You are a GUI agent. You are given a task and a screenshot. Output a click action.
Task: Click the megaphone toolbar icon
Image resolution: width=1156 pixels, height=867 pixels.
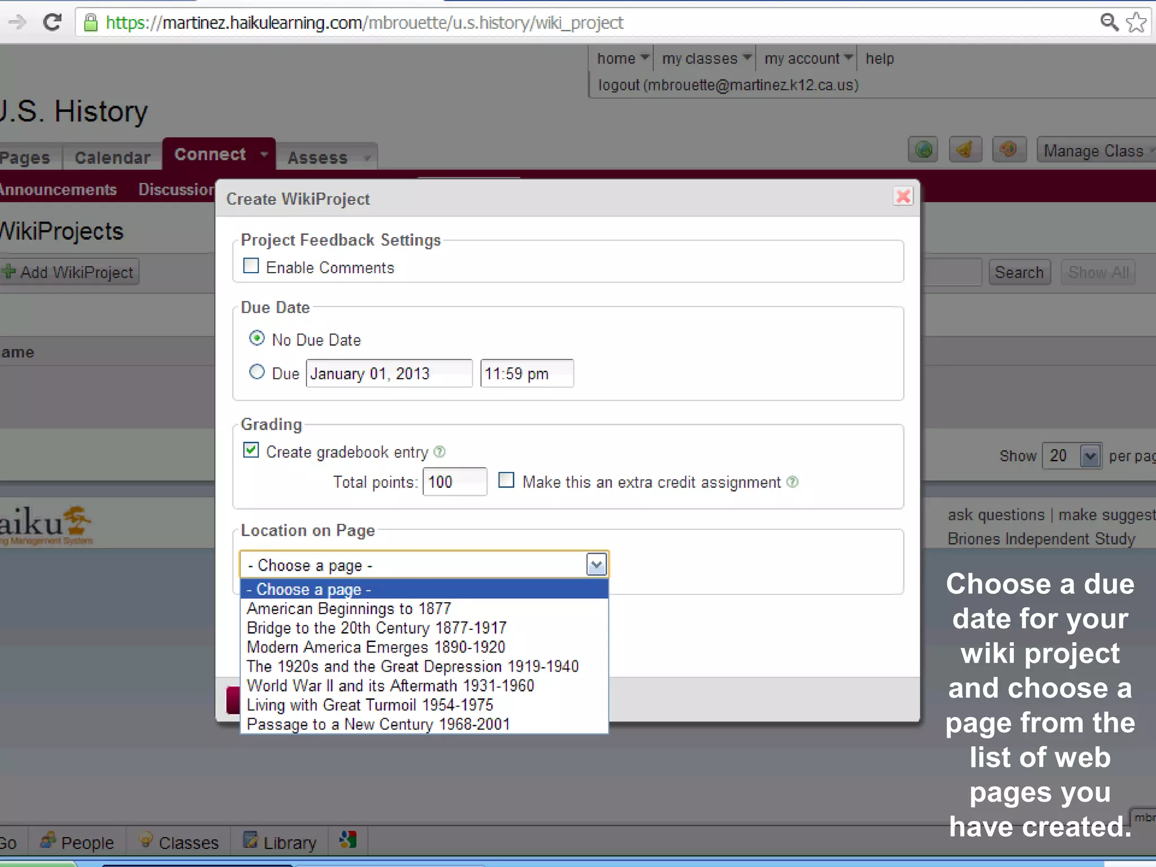[965, 150]
